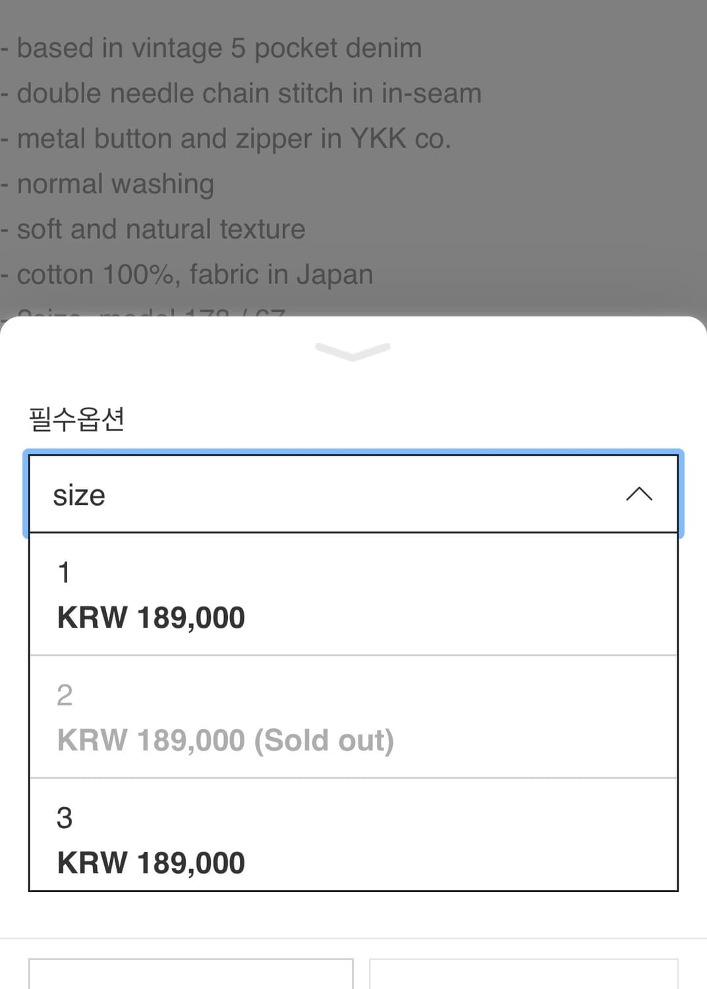Tap the downward chevron sheet handle
Screen dimensions: 707x989
click(x=353, y=350)
